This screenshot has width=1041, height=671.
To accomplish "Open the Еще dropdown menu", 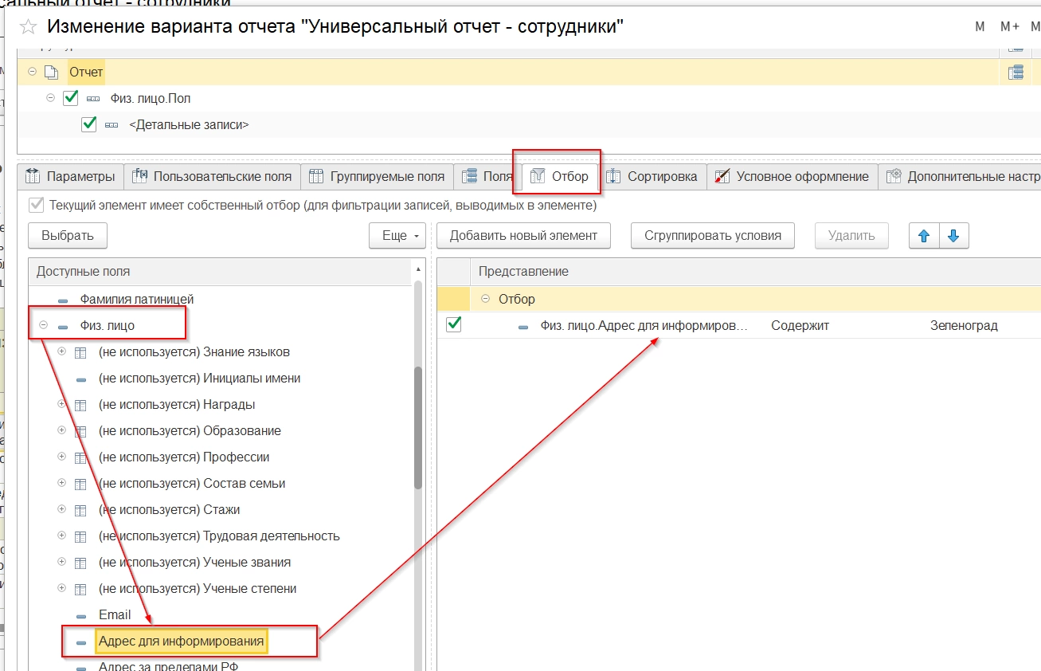I will (x=399, y=236).
